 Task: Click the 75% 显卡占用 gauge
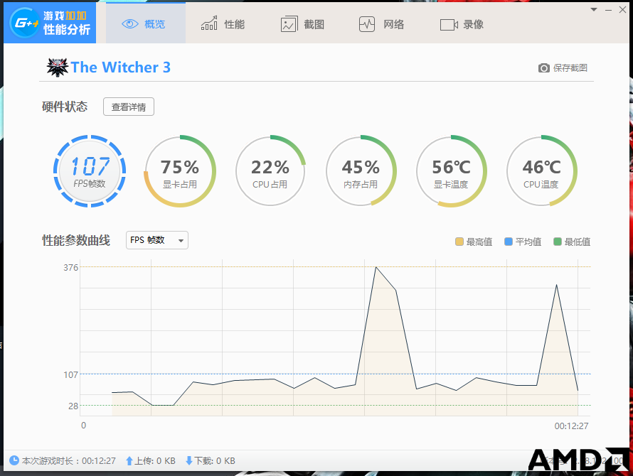[180, 171]
